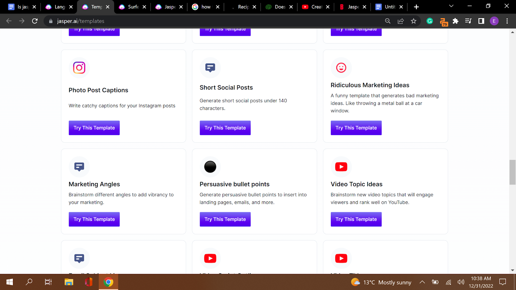Open the Windows notification center
Screen dimensions: 516x290
502,282
